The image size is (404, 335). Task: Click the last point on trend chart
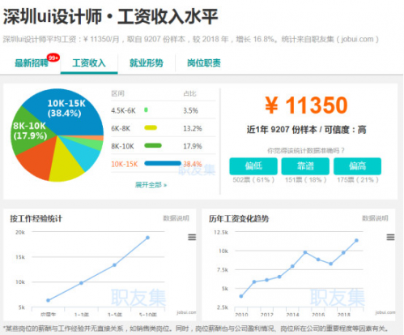(x=356, y=240)
